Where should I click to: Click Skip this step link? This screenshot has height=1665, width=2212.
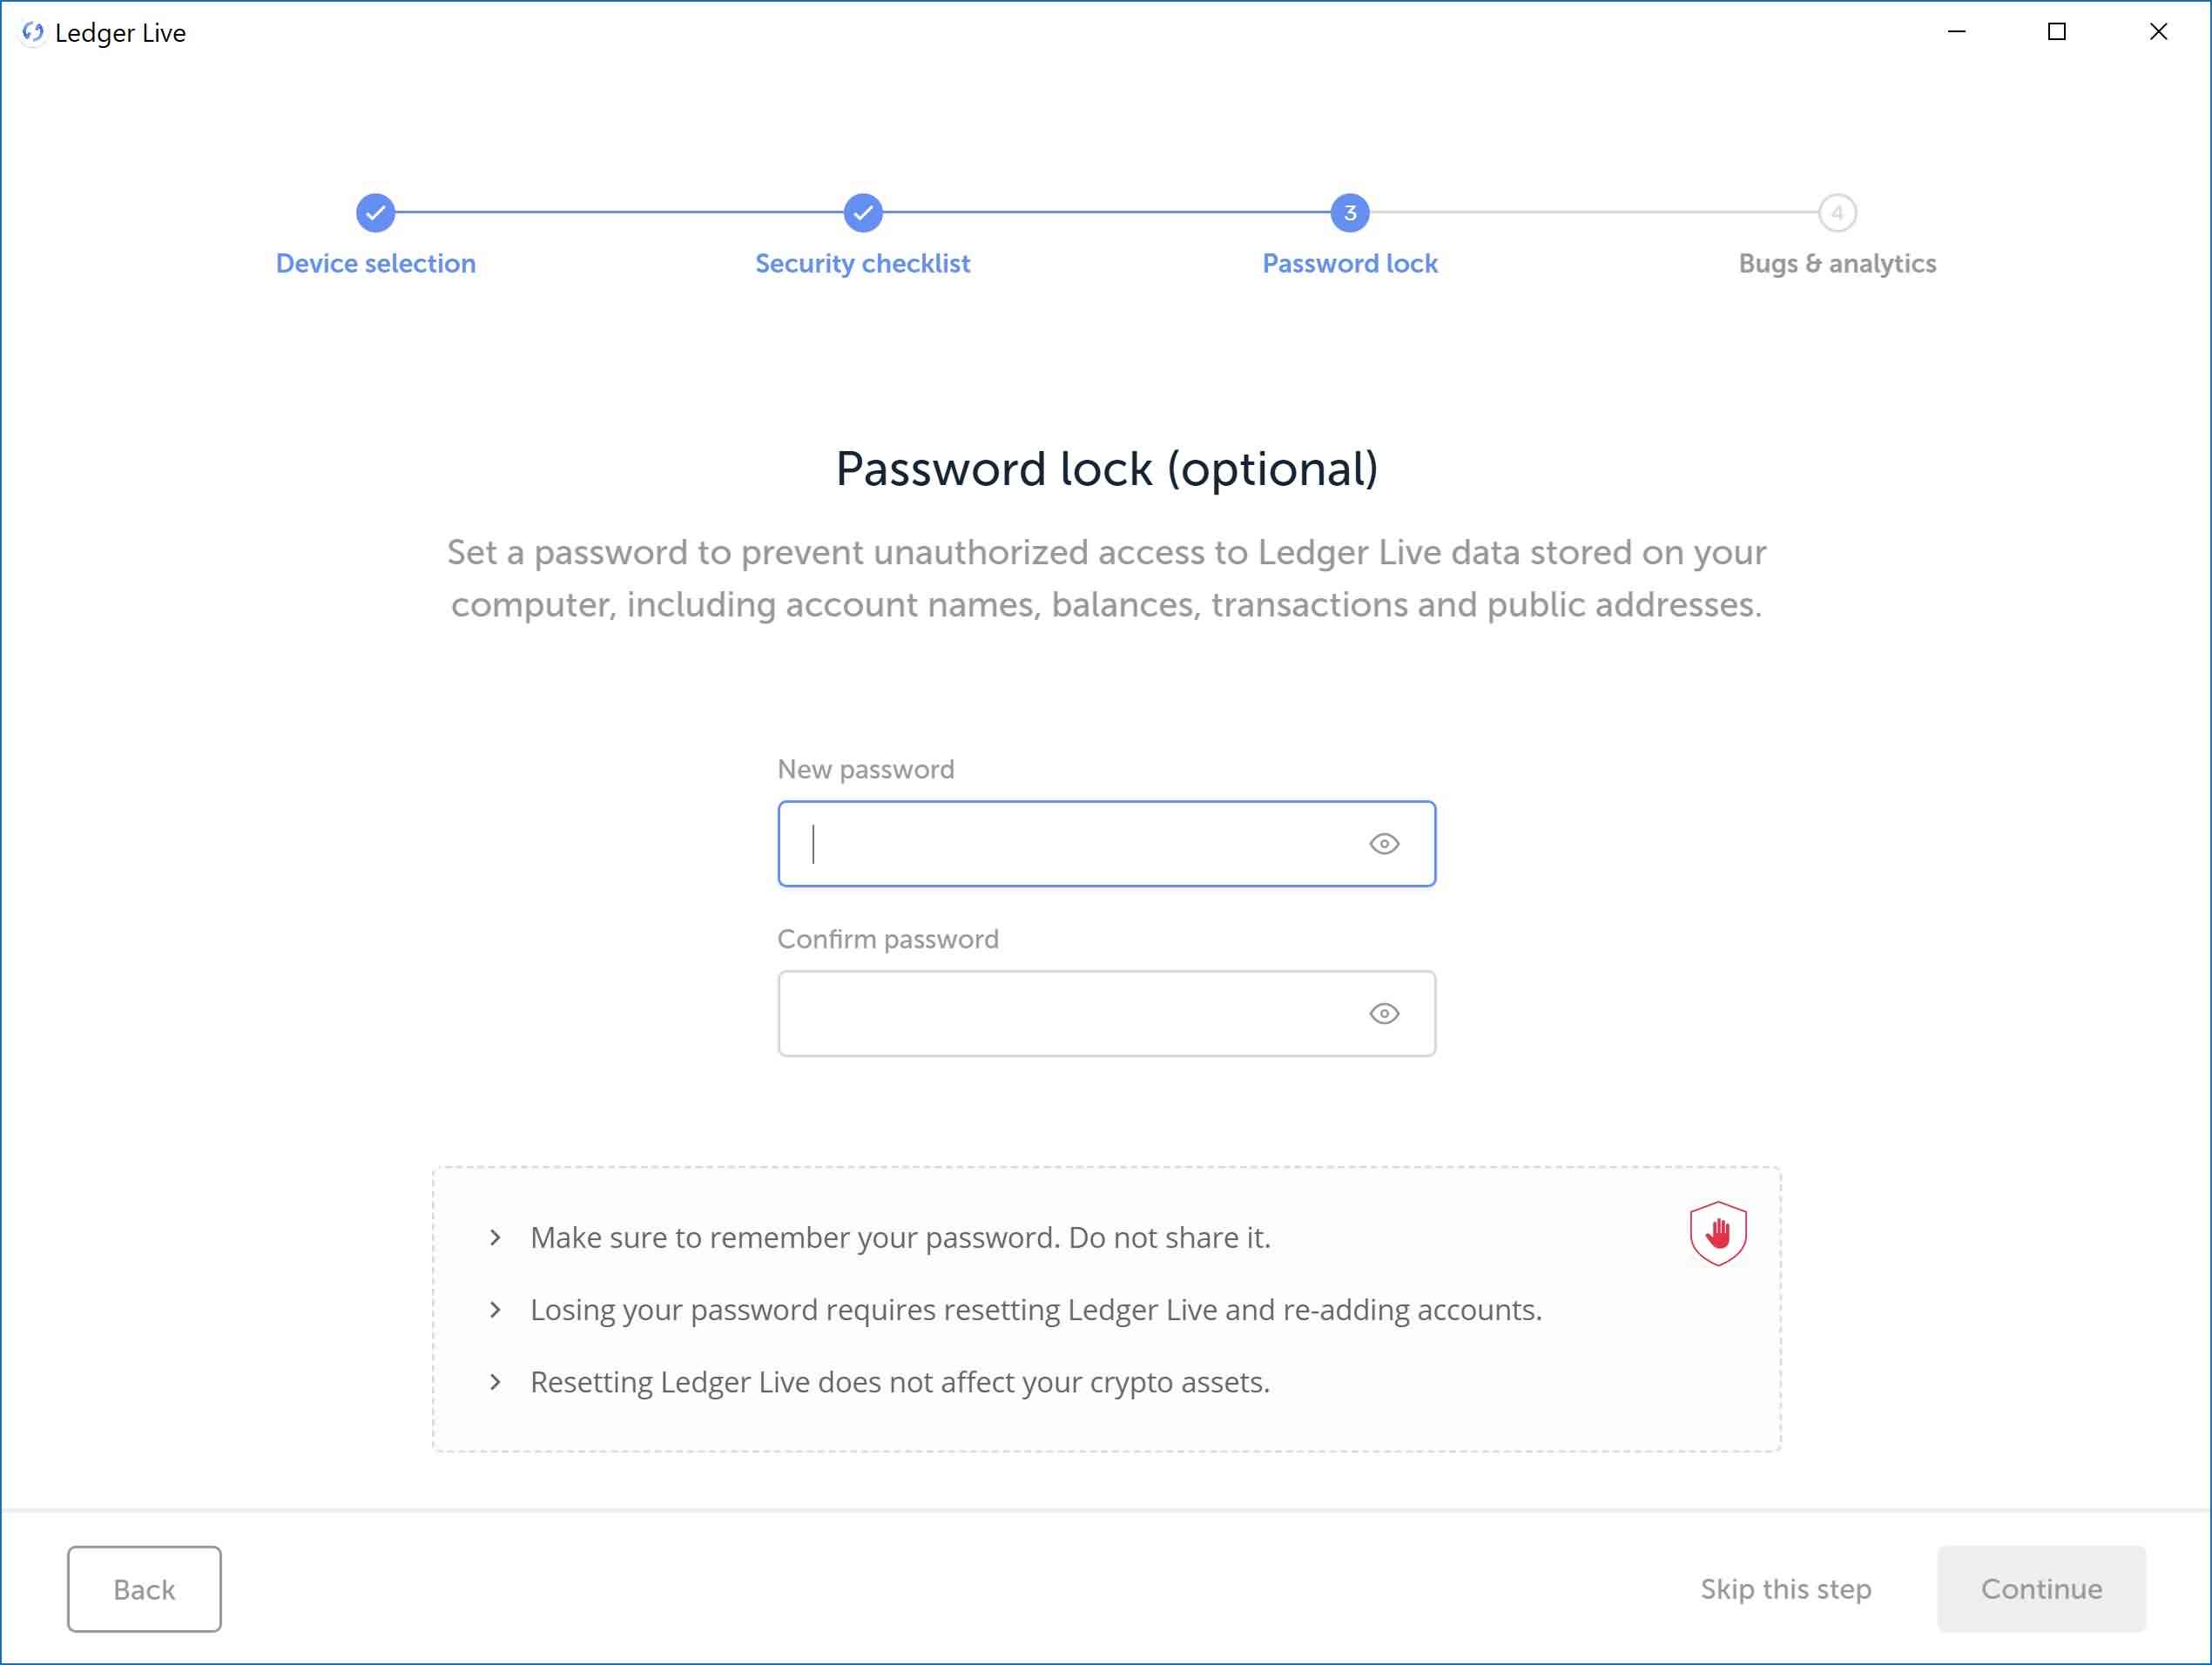click(x=1785, y=1589)
